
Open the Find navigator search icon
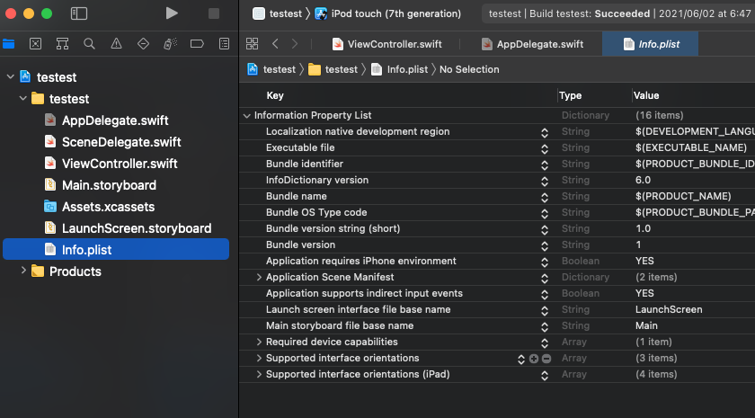[x=89, y=43]
